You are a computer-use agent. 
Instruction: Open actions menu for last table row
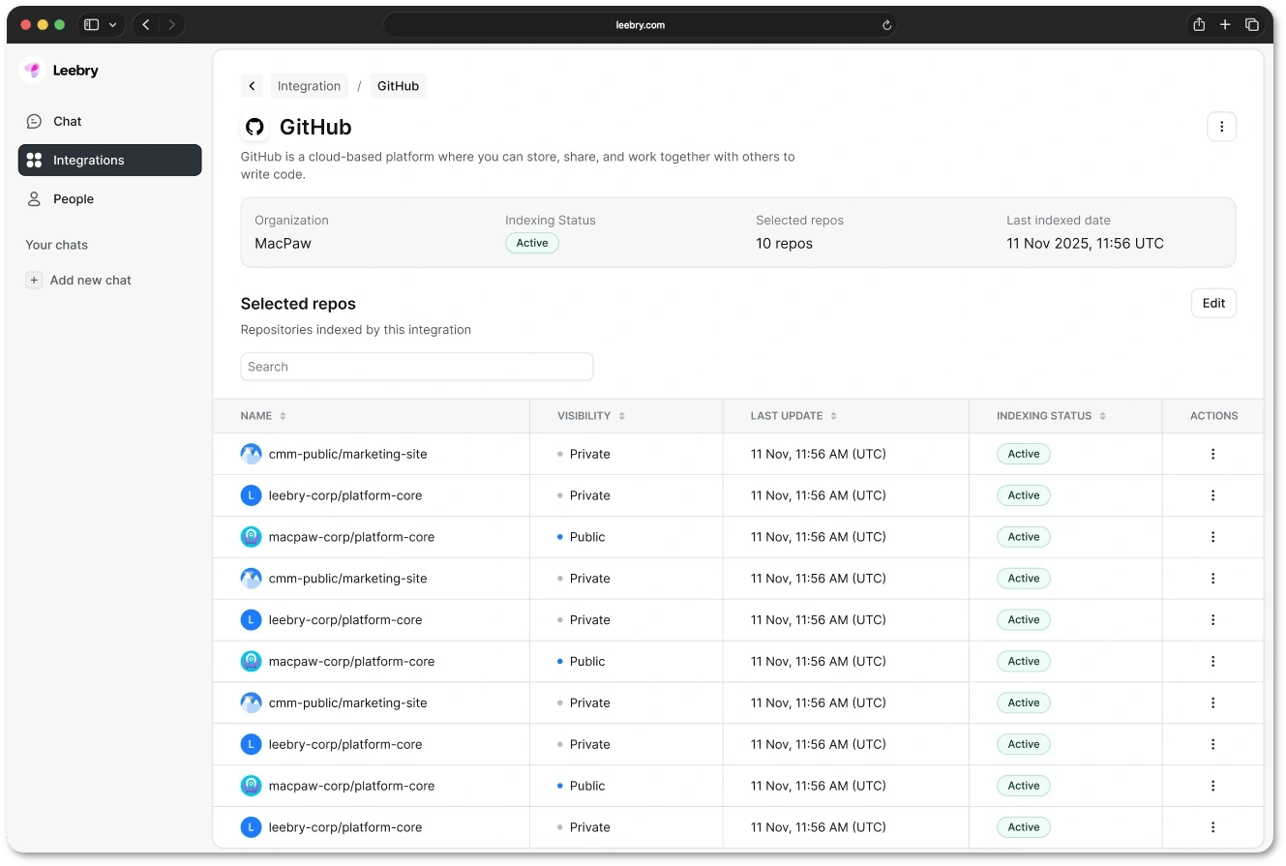point(1212,827)
